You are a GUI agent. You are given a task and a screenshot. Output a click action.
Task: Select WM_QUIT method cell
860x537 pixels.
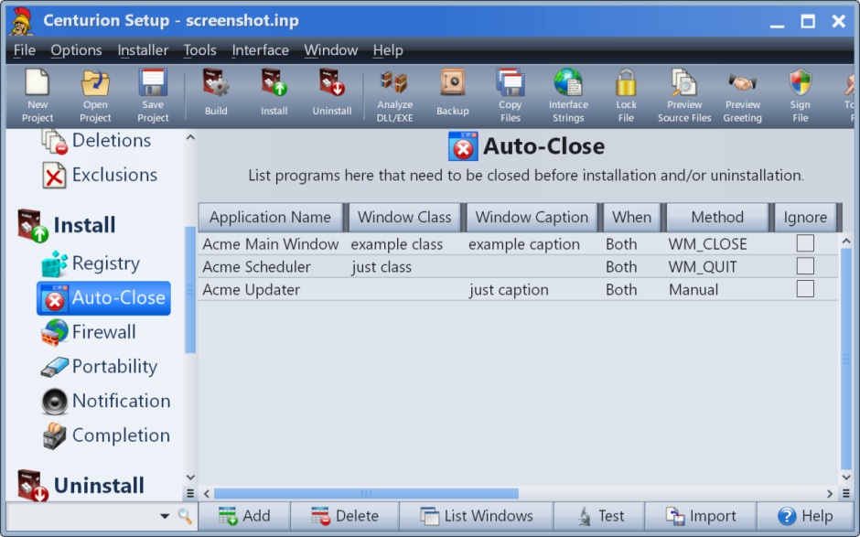[x=702, y=267]
